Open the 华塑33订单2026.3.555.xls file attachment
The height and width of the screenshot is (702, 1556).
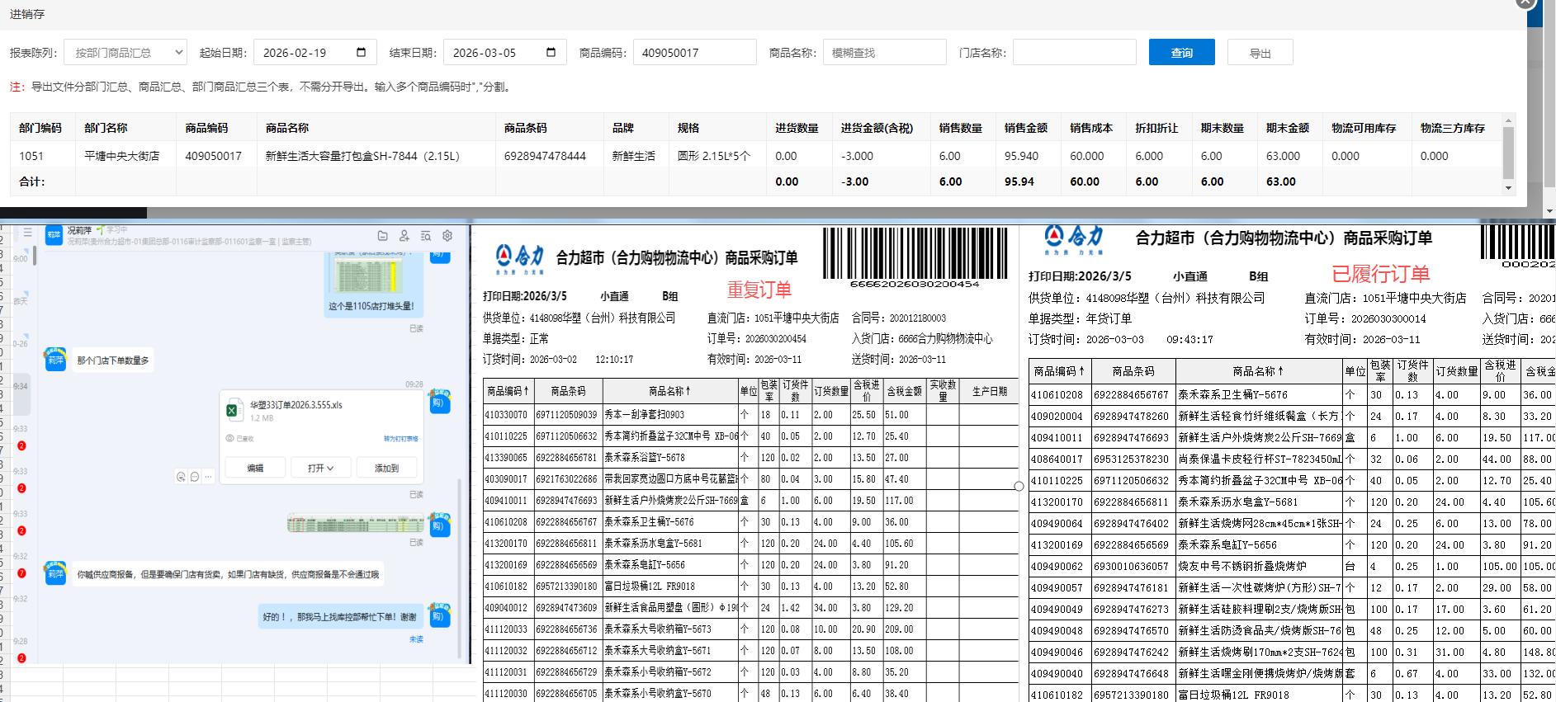pyautogui.click(x=296, y=406)
